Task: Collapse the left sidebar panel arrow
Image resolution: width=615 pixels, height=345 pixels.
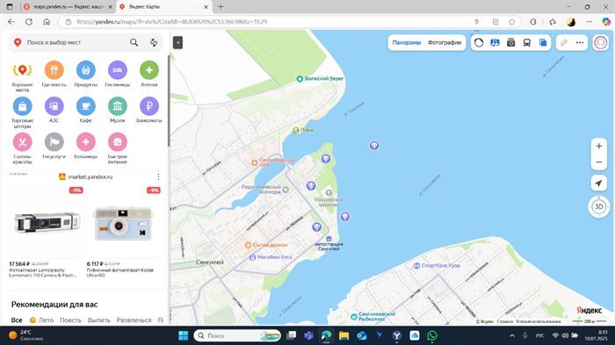Action: pos(177,42)
